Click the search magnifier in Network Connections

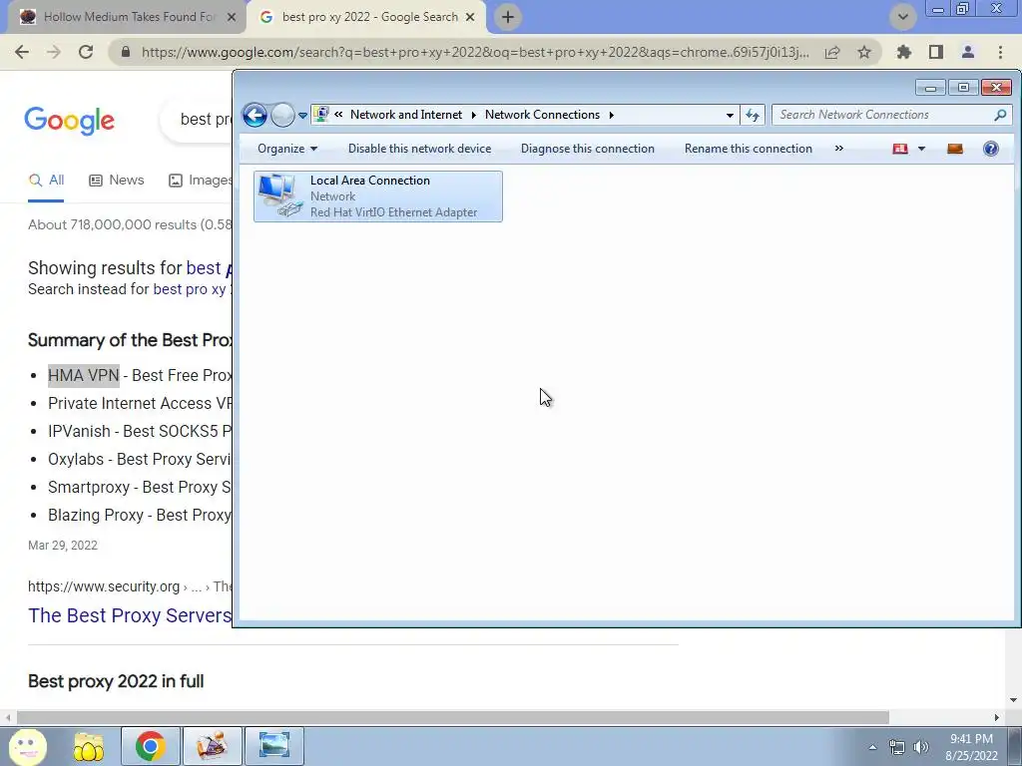click(x=1000, y=115)
